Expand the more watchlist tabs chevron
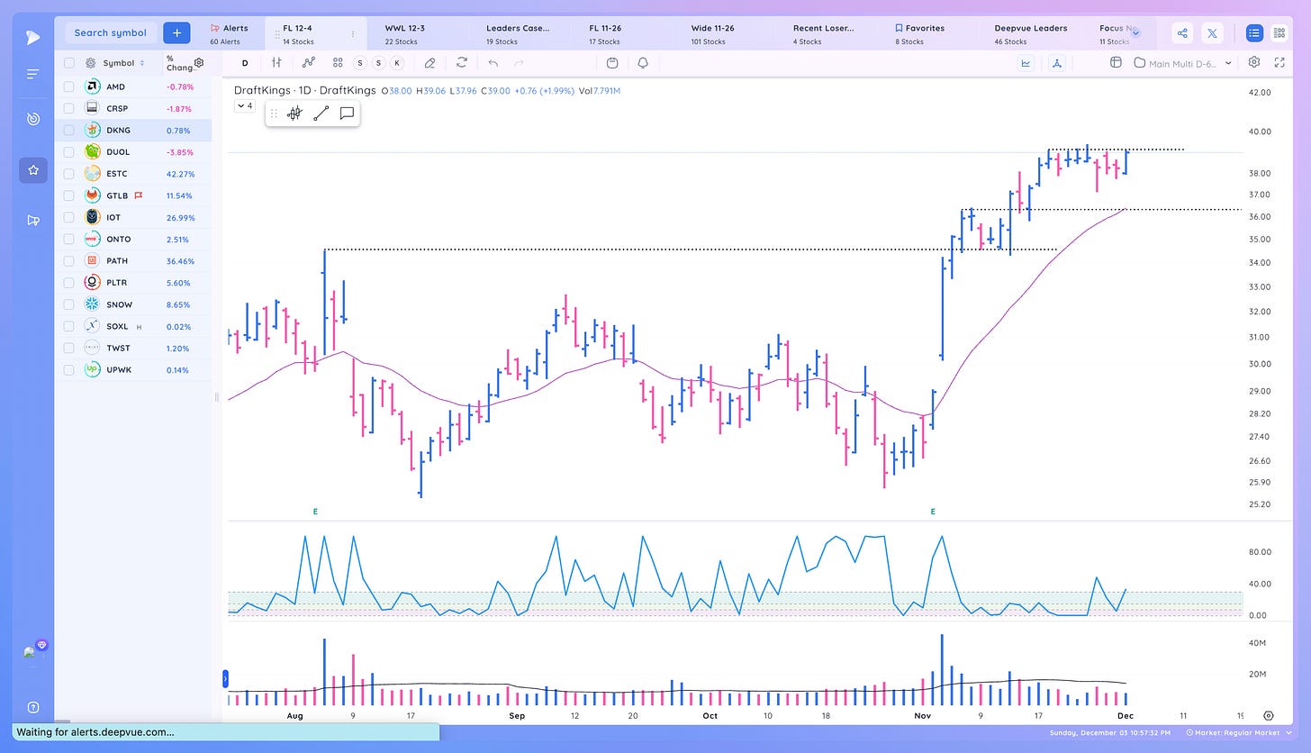Viewport: 1311px width, 753px height. tap(1135, 32)
